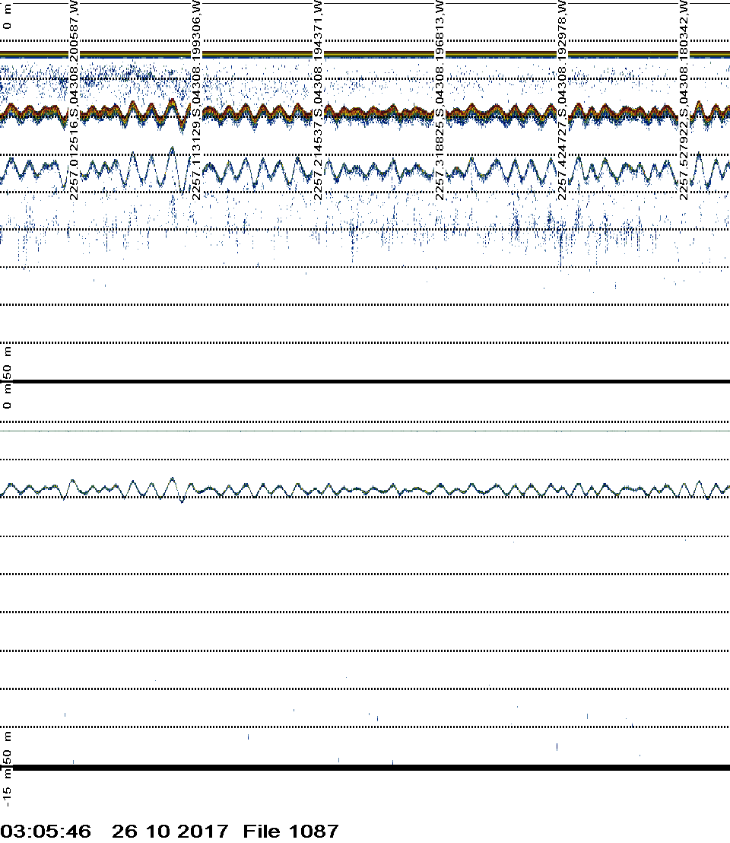Select position marker 2257.012516,S,04308.200587,W
Viewport: 730px width, 843px height.
point(74,100)
